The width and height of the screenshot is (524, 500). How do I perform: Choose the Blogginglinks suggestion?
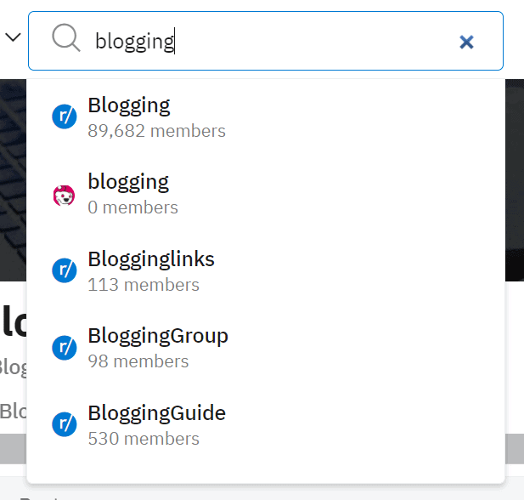coord(151,259)
